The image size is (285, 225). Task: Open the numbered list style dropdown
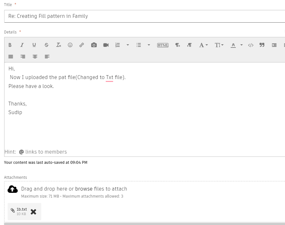coord(128,45)
